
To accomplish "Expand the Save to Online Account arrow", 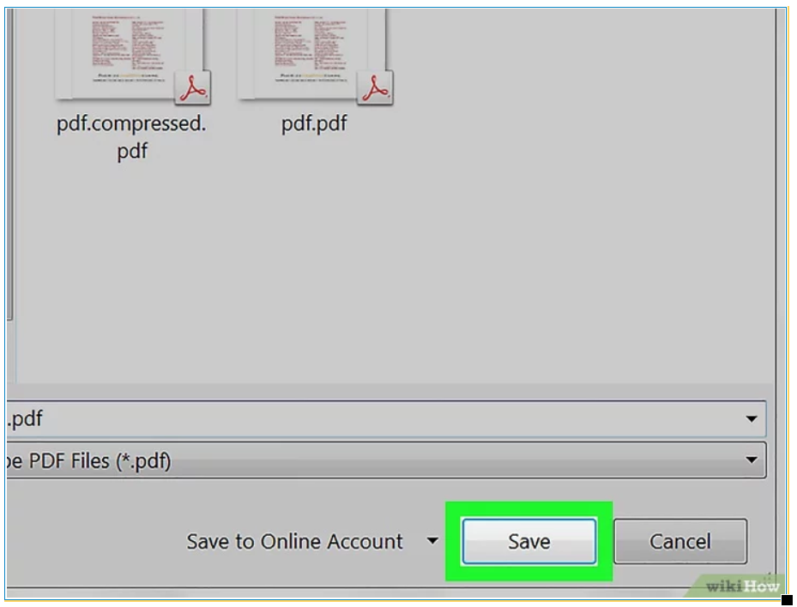I will pos(432,542).
